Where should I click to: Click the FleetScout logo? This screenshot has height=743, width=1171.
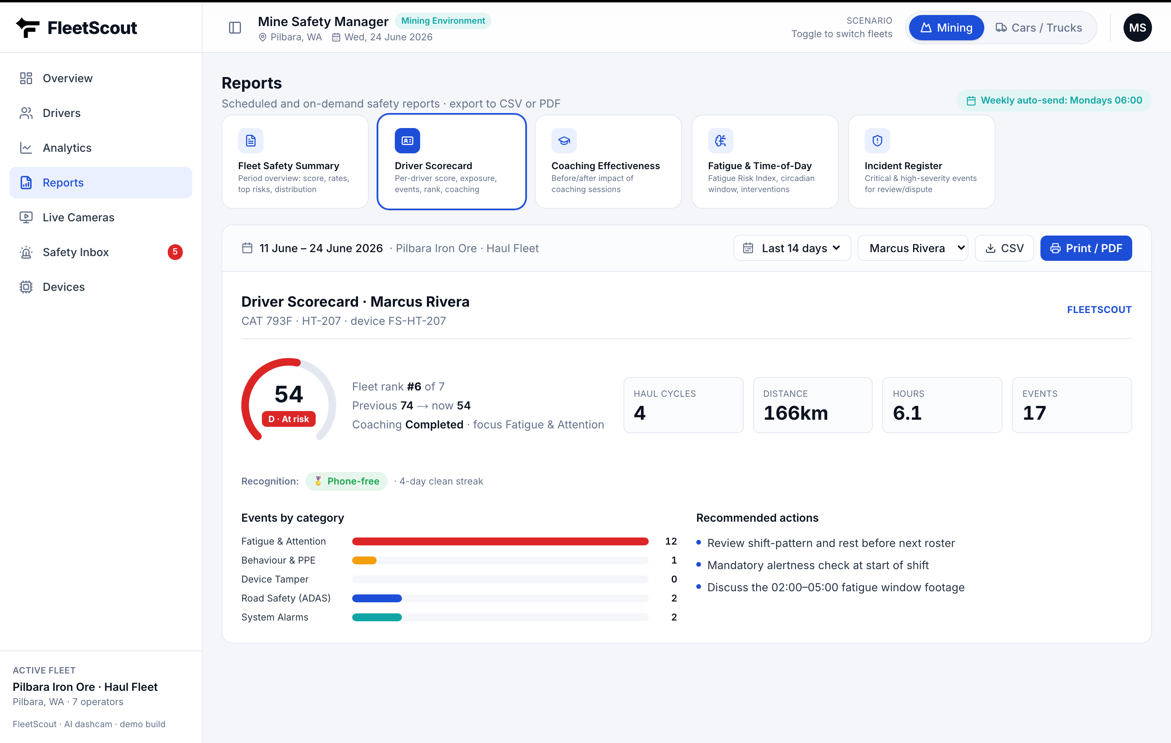[x=76, y=28]
